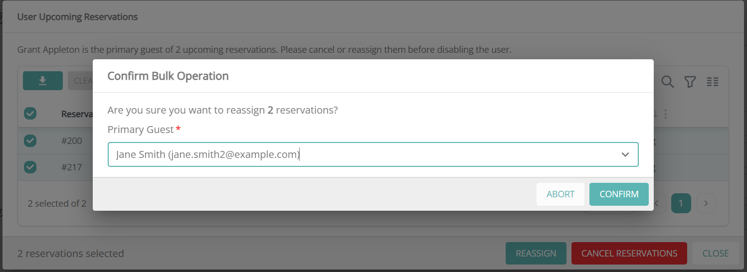Open the column layout icon
The width and height of the screenshot is (747, 272).
713,82
